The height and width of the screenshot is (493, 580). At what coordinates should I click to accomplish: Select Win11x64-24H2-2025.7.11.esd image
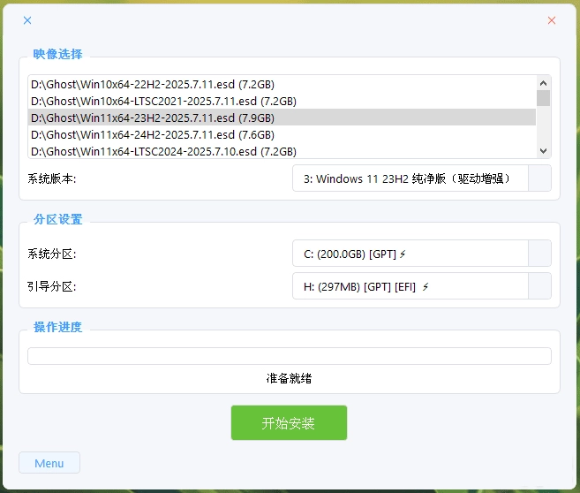tap(282, 134)
